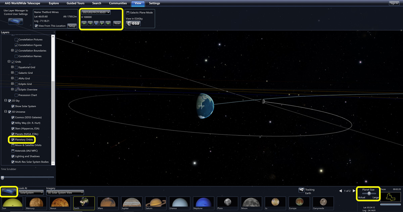Click the ESA ESASky logo button
Image resolution: width=403 pixels, height=212 pixels.
[x=133, y=24]
